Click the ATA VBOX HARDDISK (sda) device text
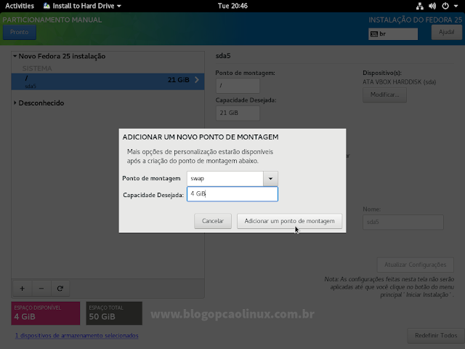The image size is (465, 349). tap(399, 82)
